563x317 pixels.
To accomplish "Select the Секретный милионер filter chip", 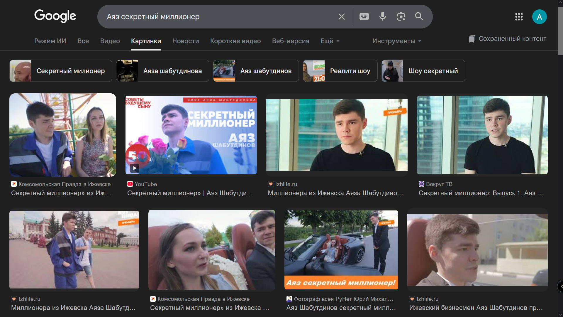I will tap(61, 71).
